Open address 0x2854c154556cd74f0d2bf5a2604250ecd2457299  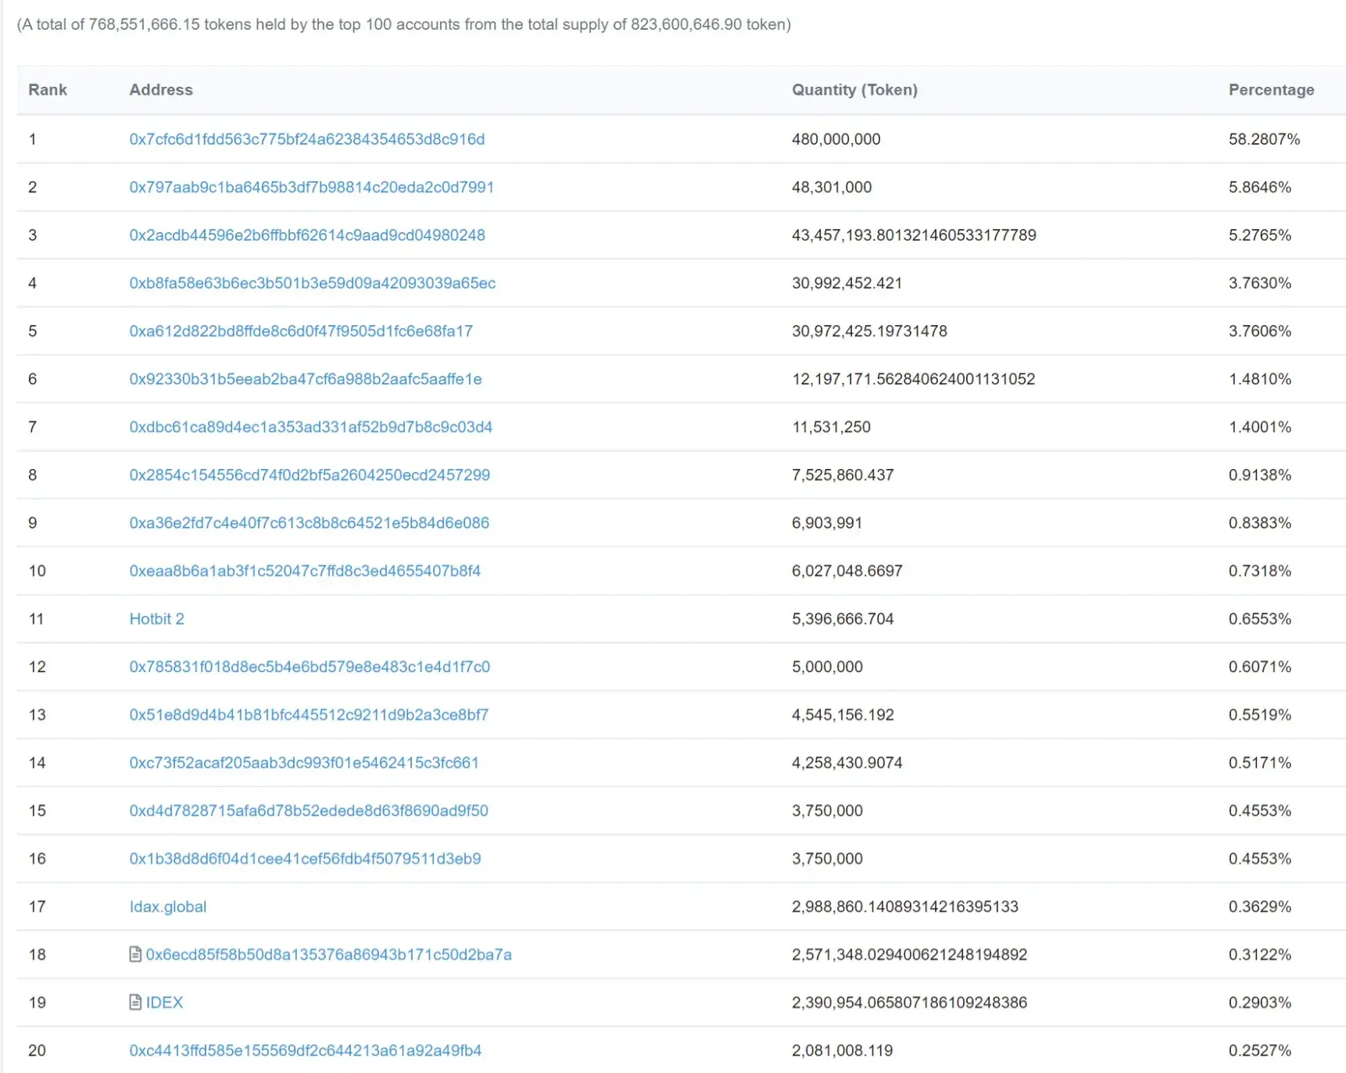coord(310,475)
